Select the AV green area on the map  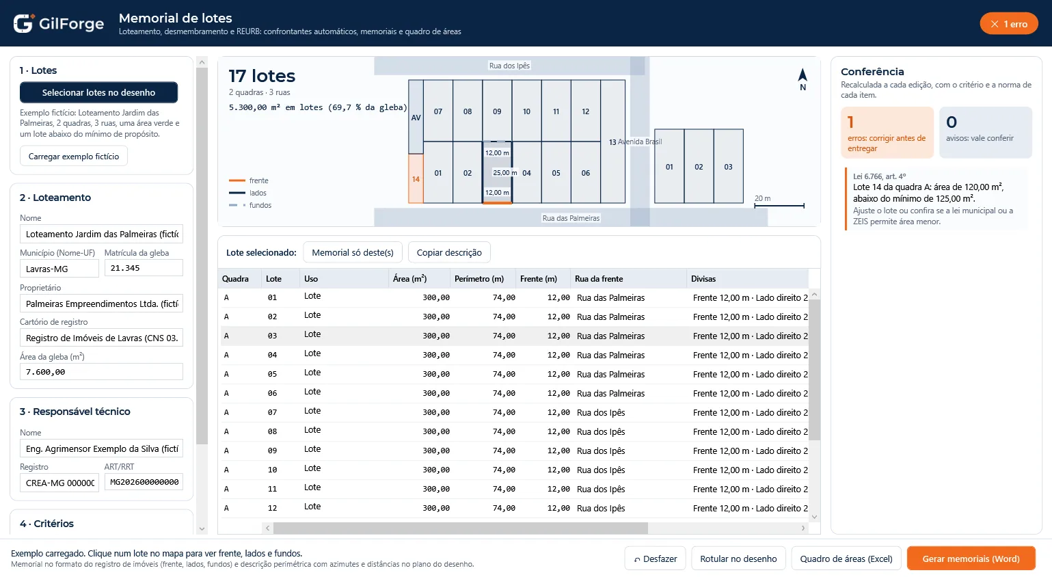coord(416,117)
